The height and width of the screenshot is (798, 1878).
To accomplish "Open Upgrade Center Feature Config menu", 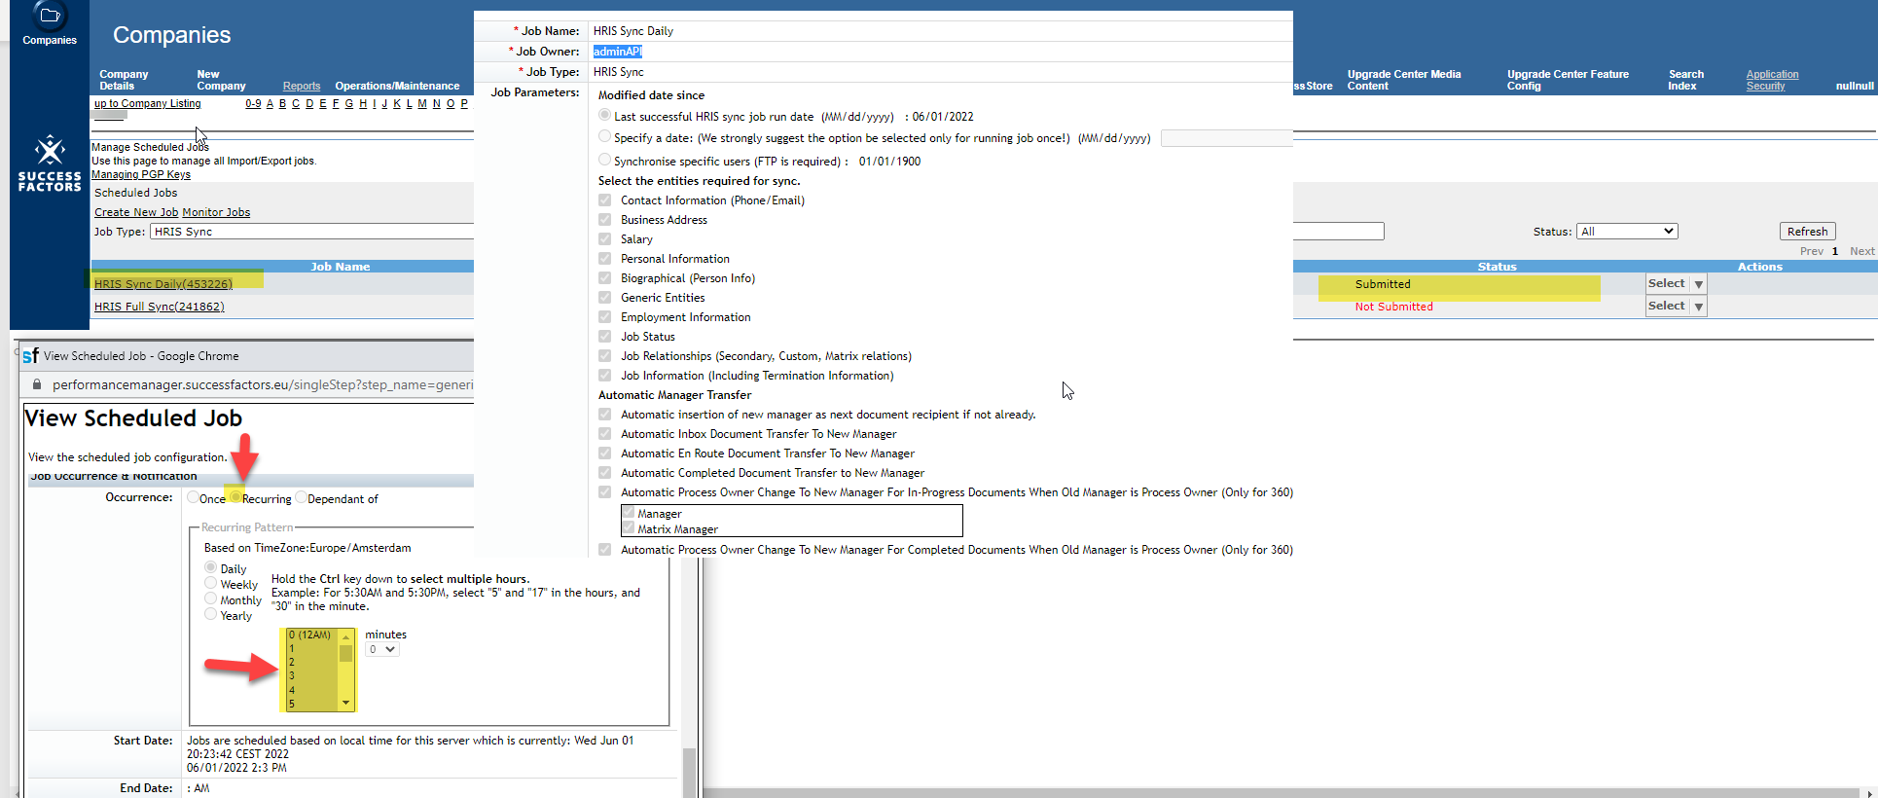I will [1568, 80].
